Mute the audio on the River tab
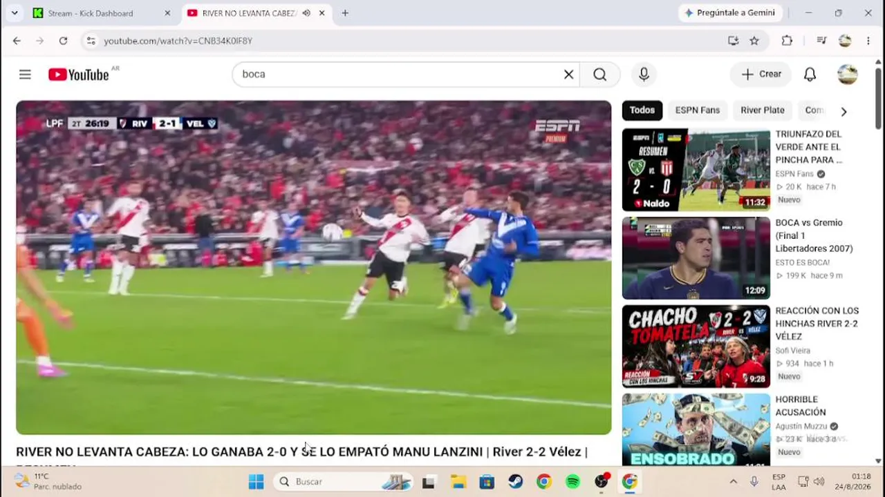Image resolution: width=885 pixels, height=497 pixels. tap(306, 13)
